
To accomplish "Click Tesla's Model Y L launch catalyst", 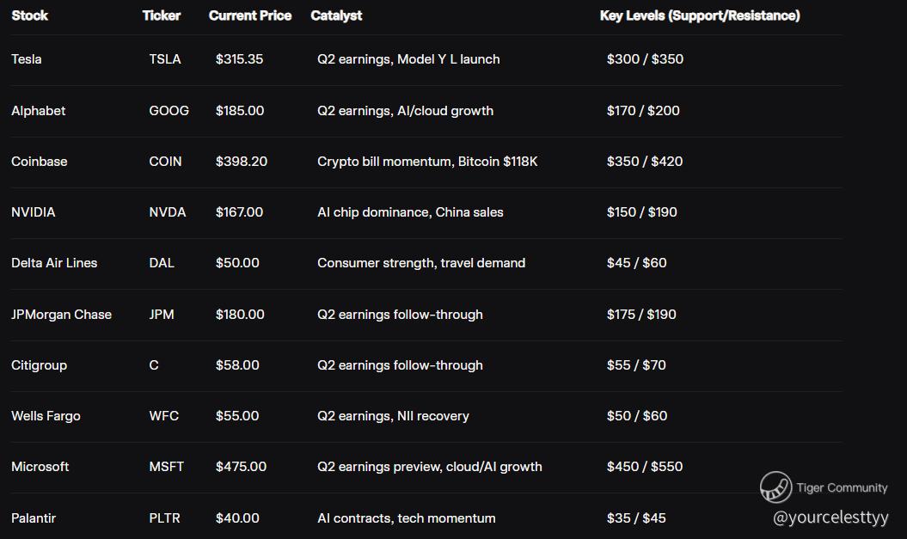I will pos(408,59).
